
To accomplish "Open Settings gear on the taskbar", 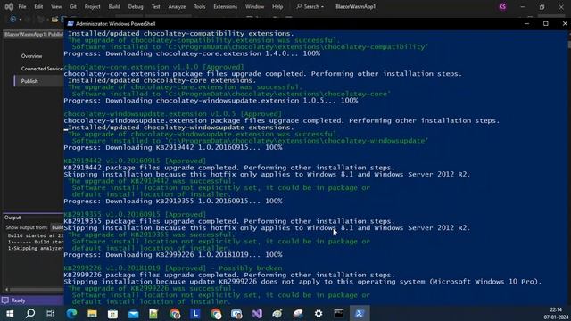I will tap(319, 313).
